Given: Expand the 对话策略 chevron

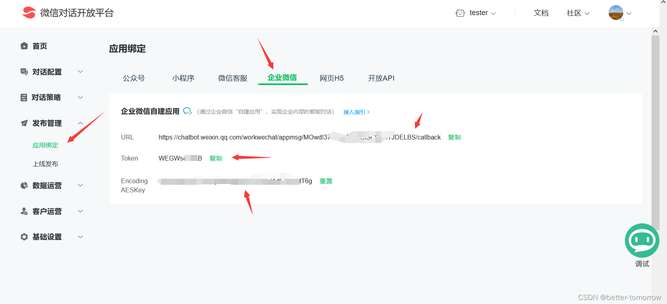Looking at the screenshot, I should [x=80, y=97].
